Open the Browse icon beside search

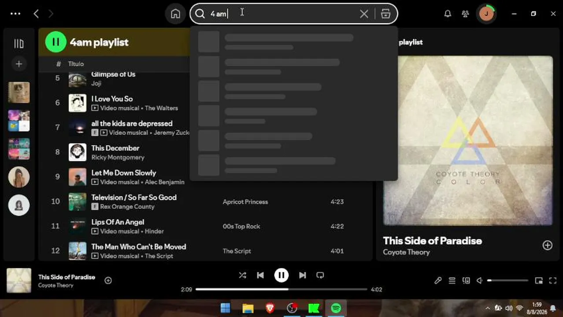385,14
